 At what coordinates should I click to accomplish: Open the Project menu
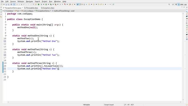click(44, 1)
